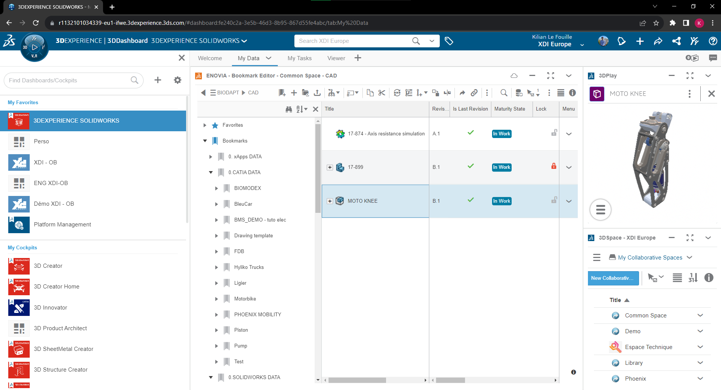This screenshot has width=721, height=390.
Task: Click the MOTO KNEE 3D model preview
Action: pyautogui.click(x=653, y=159)
